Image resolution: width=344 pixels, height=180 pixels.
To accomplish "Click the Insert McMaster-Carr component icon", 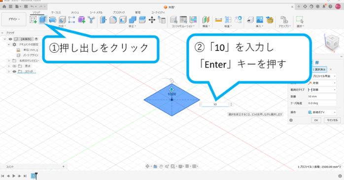I will click(x=270, y=20).
